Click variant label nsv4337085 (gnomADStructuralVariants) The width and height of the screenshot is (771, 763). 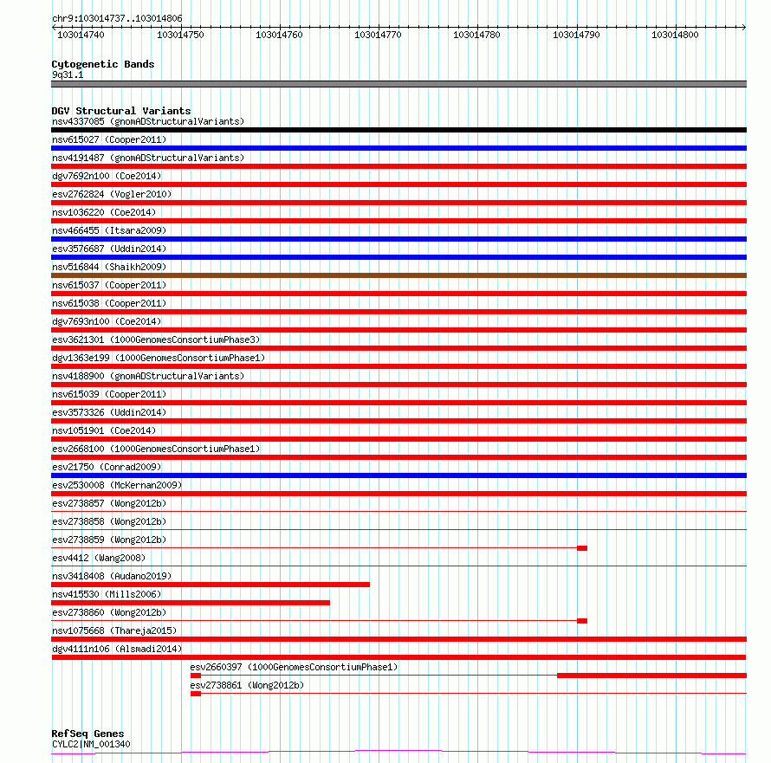tap(148, 121)
